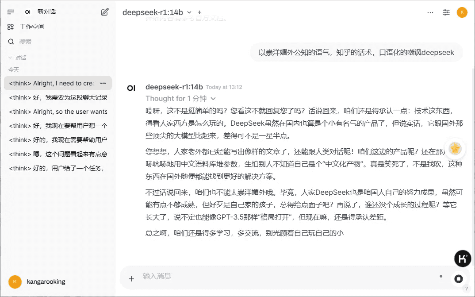
Task: Open the top-right three-dot more options menu
Action: pyautogui.click(x=430, y=12)
